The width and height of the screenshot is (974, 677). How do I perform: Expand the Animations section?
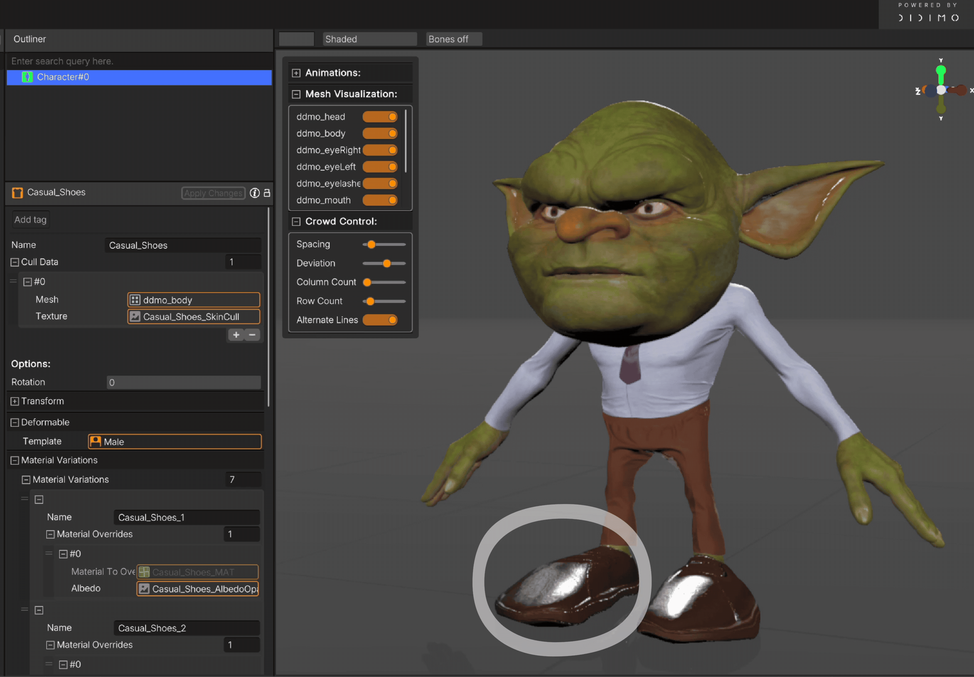(x=296, y=73)
